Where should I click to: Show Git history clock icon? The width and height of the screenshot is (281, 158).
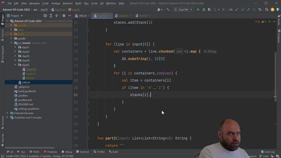(254, 10)
